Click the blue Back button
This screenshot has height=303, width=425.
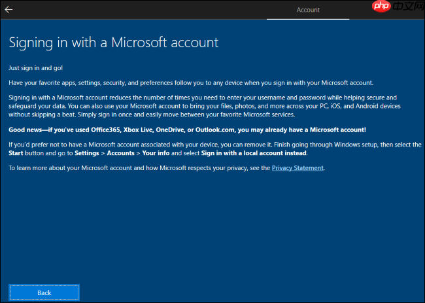coord(44,293)
